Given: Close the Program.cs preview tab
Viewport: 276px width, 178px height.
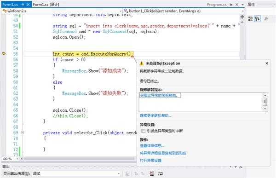Looking at the screenshot, I should 237,5.
